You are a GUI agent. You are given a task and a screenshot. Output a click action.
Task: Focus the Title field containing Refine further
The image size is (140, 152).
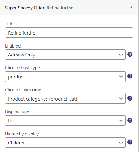coord(69,32)
